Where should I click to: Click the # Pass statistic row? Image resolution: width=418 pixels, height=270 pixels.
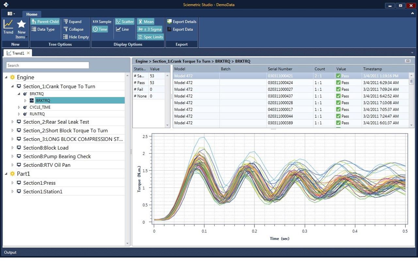tap(149, 83)
